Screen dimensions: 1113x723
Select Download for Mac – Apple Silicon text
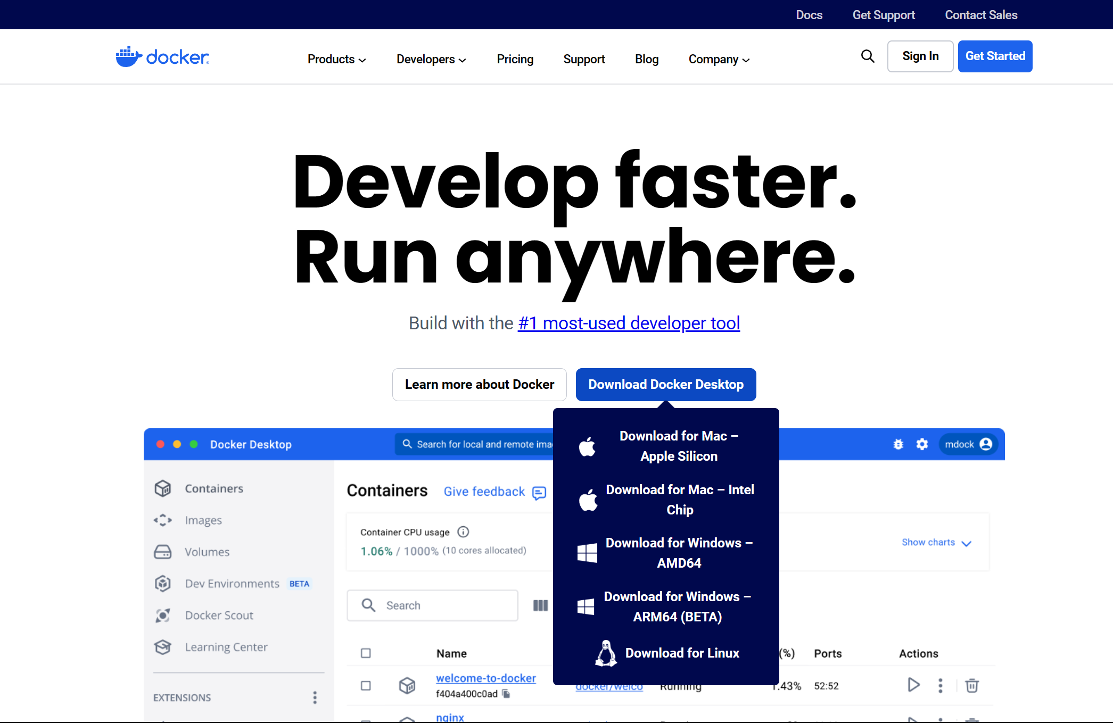(679, 446)
